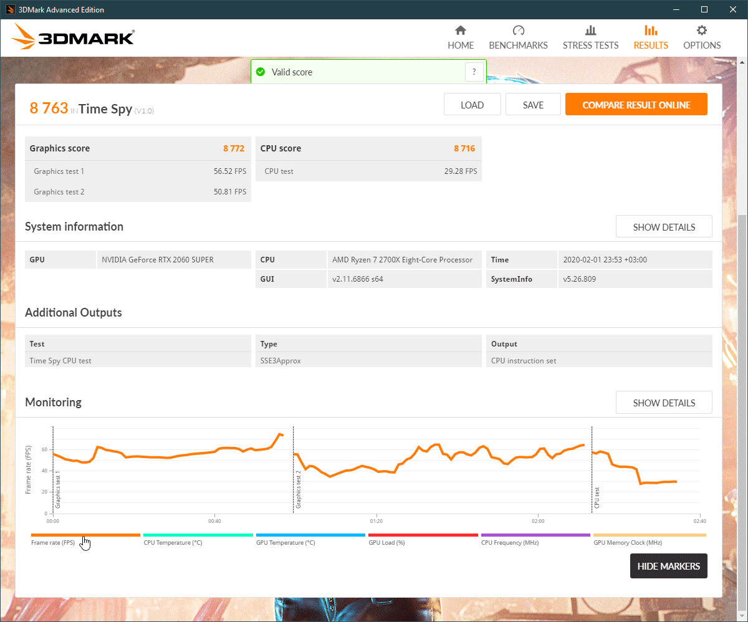Click the SSE3Approx type cell

point(369,360)
